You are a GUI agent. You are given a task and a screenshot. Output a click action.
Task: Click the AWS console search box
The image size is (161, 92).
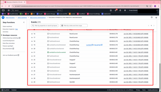37,10
